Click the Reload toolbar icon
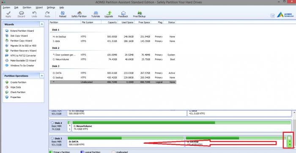The width and height of the screenshot is (296, 153). [63, 14]
